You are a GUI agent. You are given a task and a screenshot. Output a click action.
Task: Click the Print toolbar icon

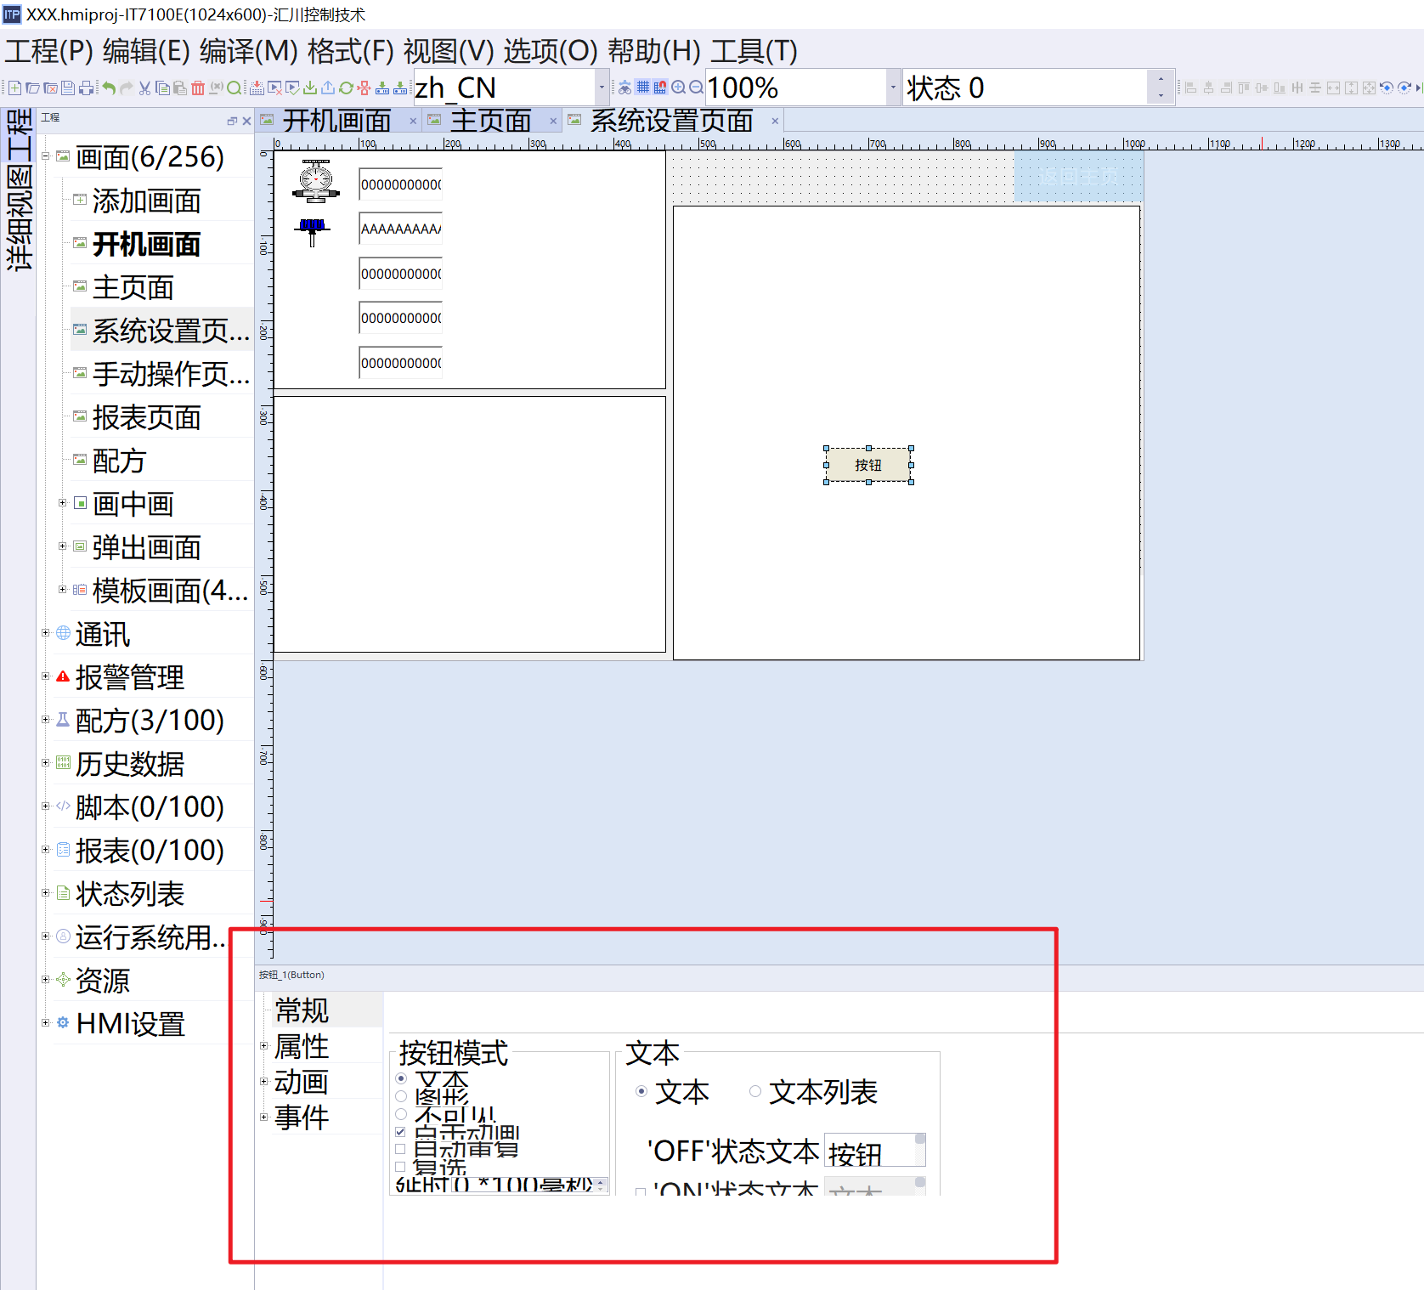(x=86, y=88)
